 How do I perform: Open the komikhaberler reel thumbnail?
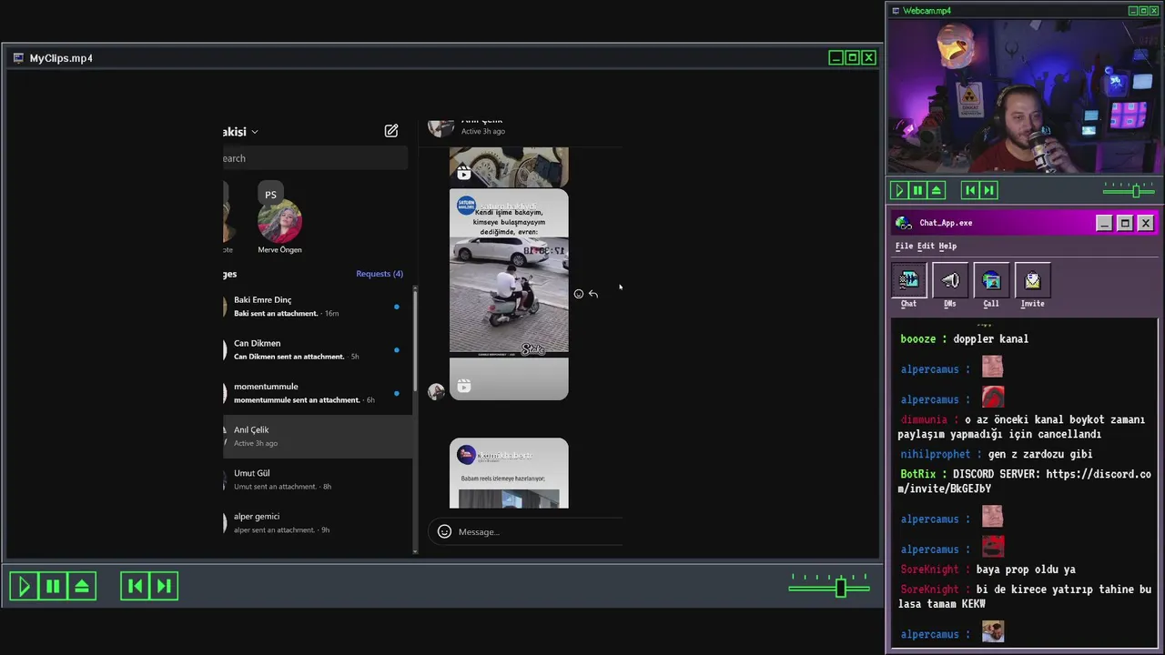point(509,473)
